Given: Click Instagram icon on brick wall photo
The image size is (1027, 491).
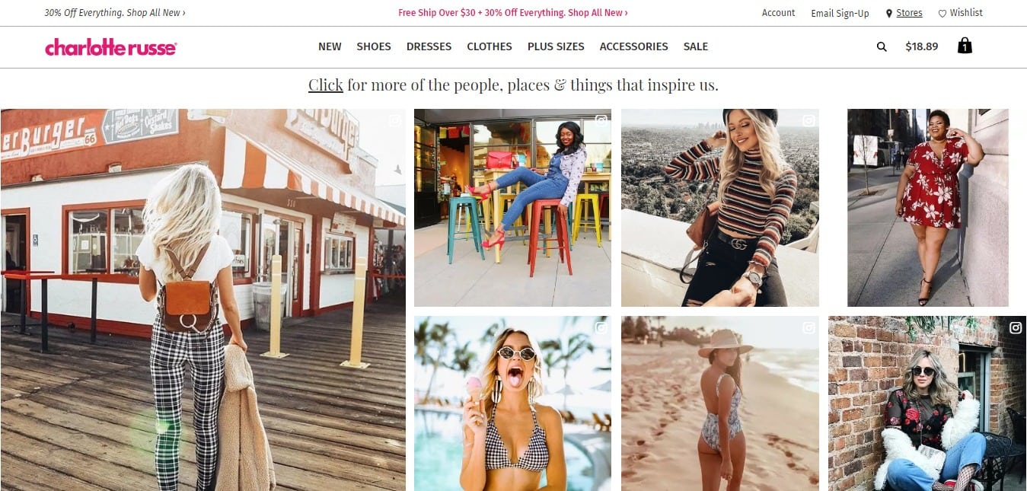Looking at the screenshot, I should [x=1016, y=328].
